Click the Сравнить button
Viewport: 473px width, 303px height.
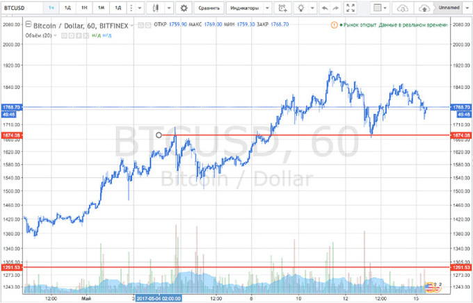(x=209, y=8)
